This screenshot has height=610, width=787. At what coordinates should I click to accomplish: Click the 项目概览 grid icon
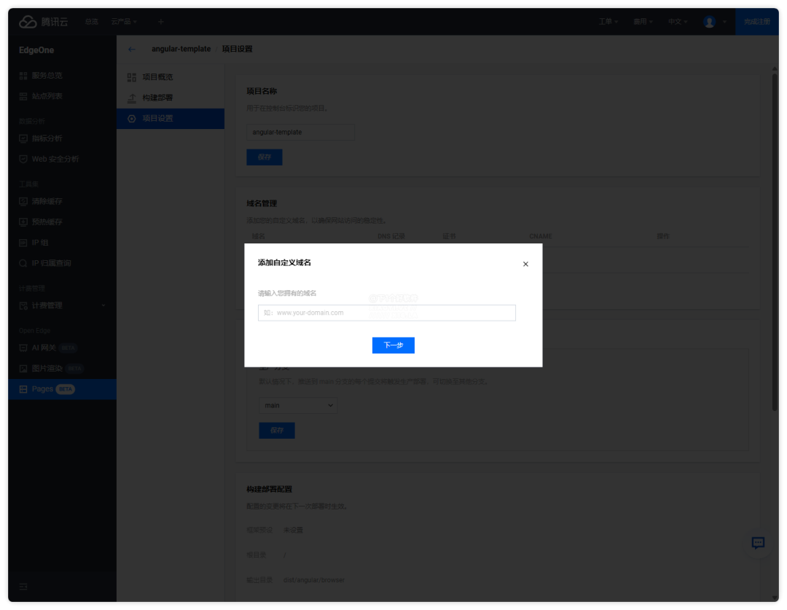(131, 77)
